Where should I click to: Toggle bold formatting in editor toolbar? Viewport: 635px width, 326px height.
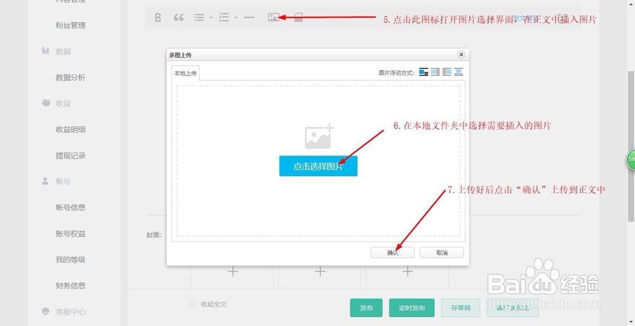158,17
